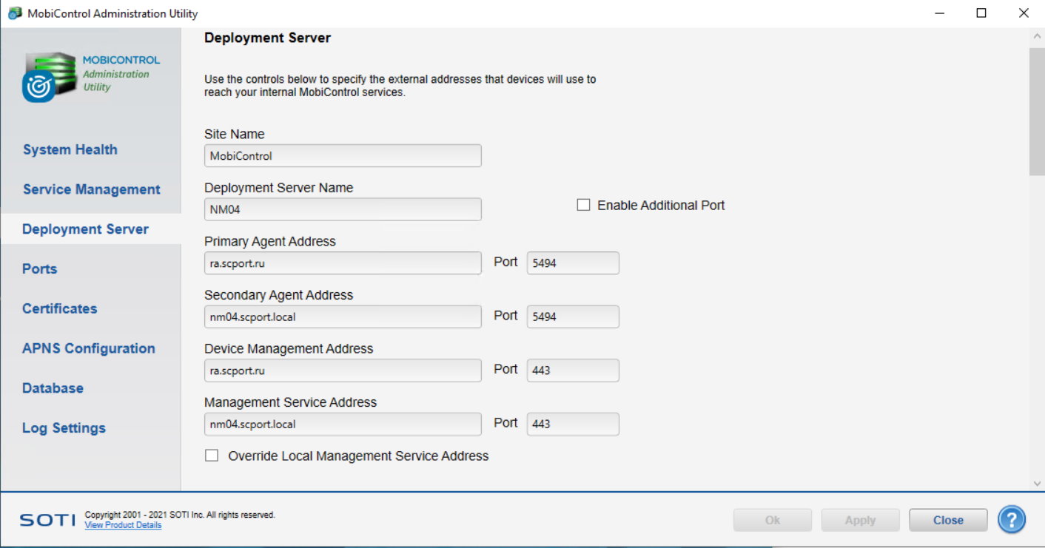
Task: Click the SOTI logo in footer
Action: pos(47,520)
